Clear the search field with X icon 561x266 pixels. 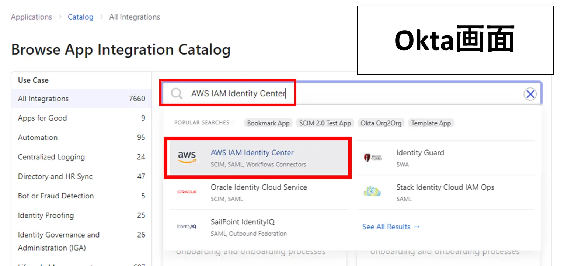coord(530,94)
